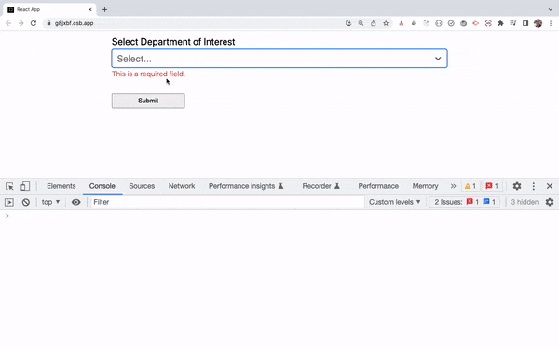
Task: Click the reading list icon in toolbar
Action: (x=513, y=23)
